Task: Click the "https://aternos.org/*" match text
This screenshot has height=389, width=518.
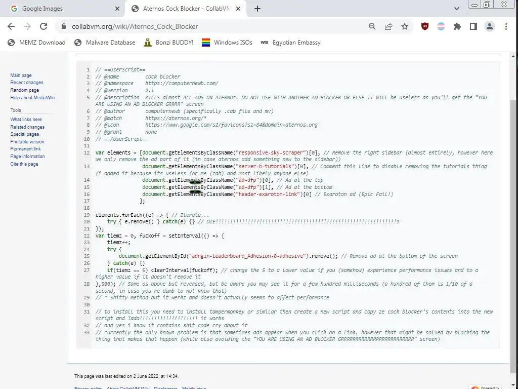Action: (176, 118)
